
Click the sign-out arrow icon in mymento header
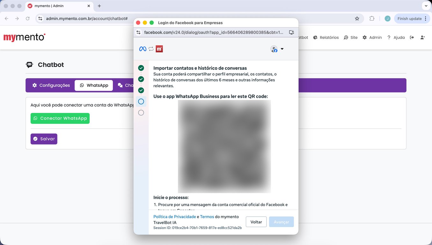412,37
